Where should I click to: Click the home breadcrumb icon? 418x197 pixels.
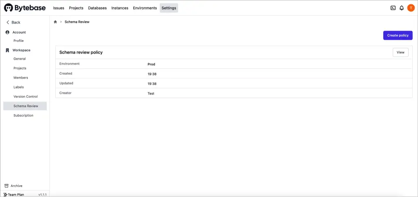click(55, 22)
